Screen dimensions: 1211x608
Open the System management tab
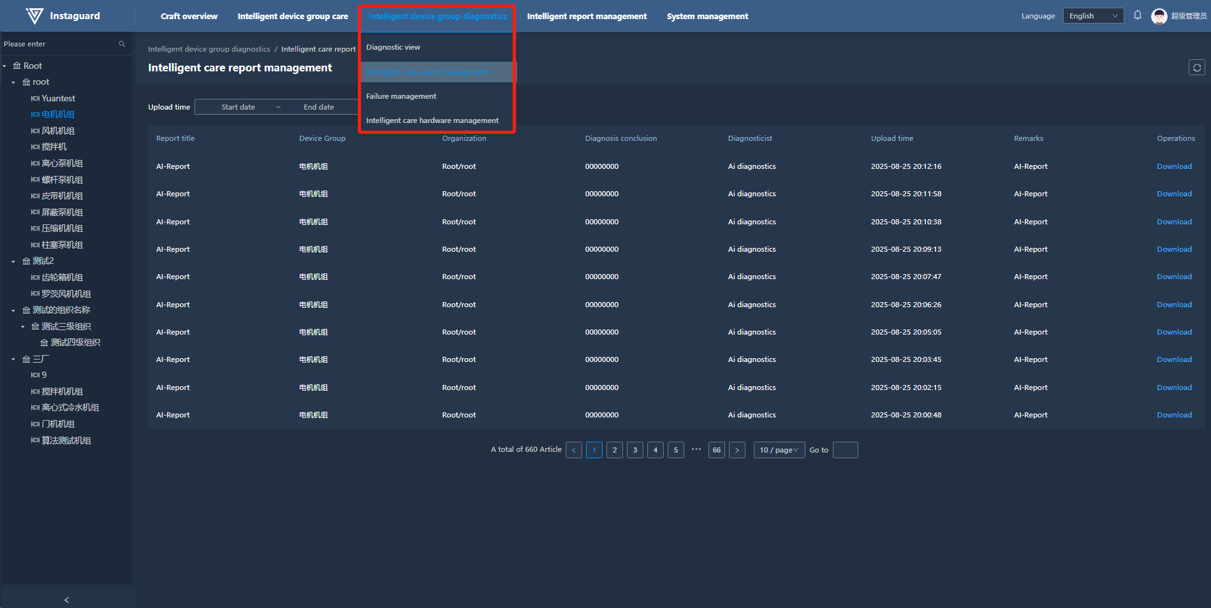(707, 16)
